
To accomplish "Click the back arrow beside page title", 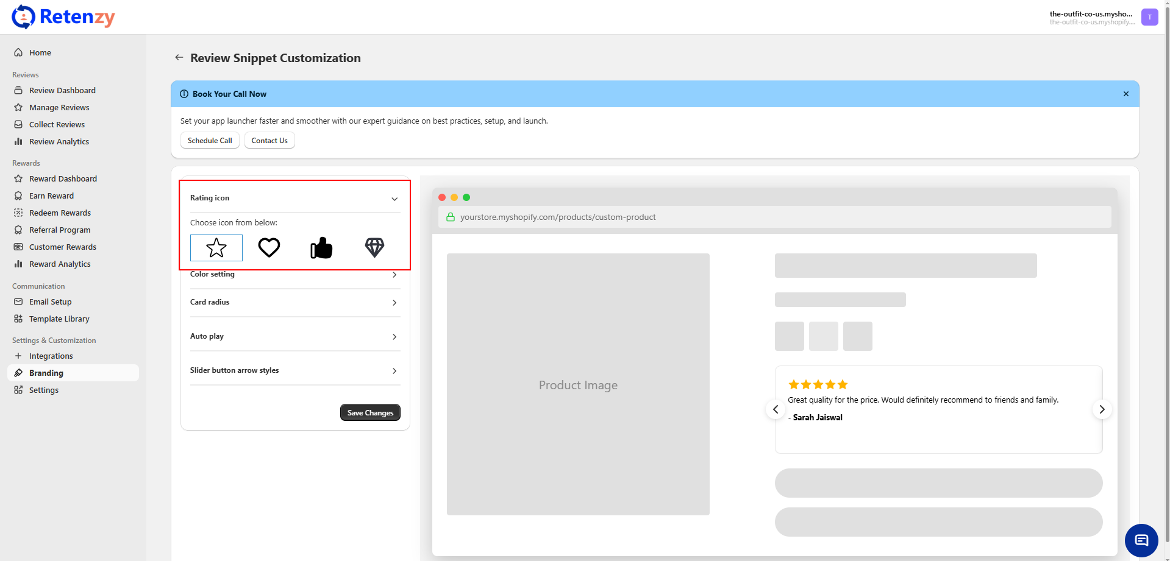I will pos(179,58).
